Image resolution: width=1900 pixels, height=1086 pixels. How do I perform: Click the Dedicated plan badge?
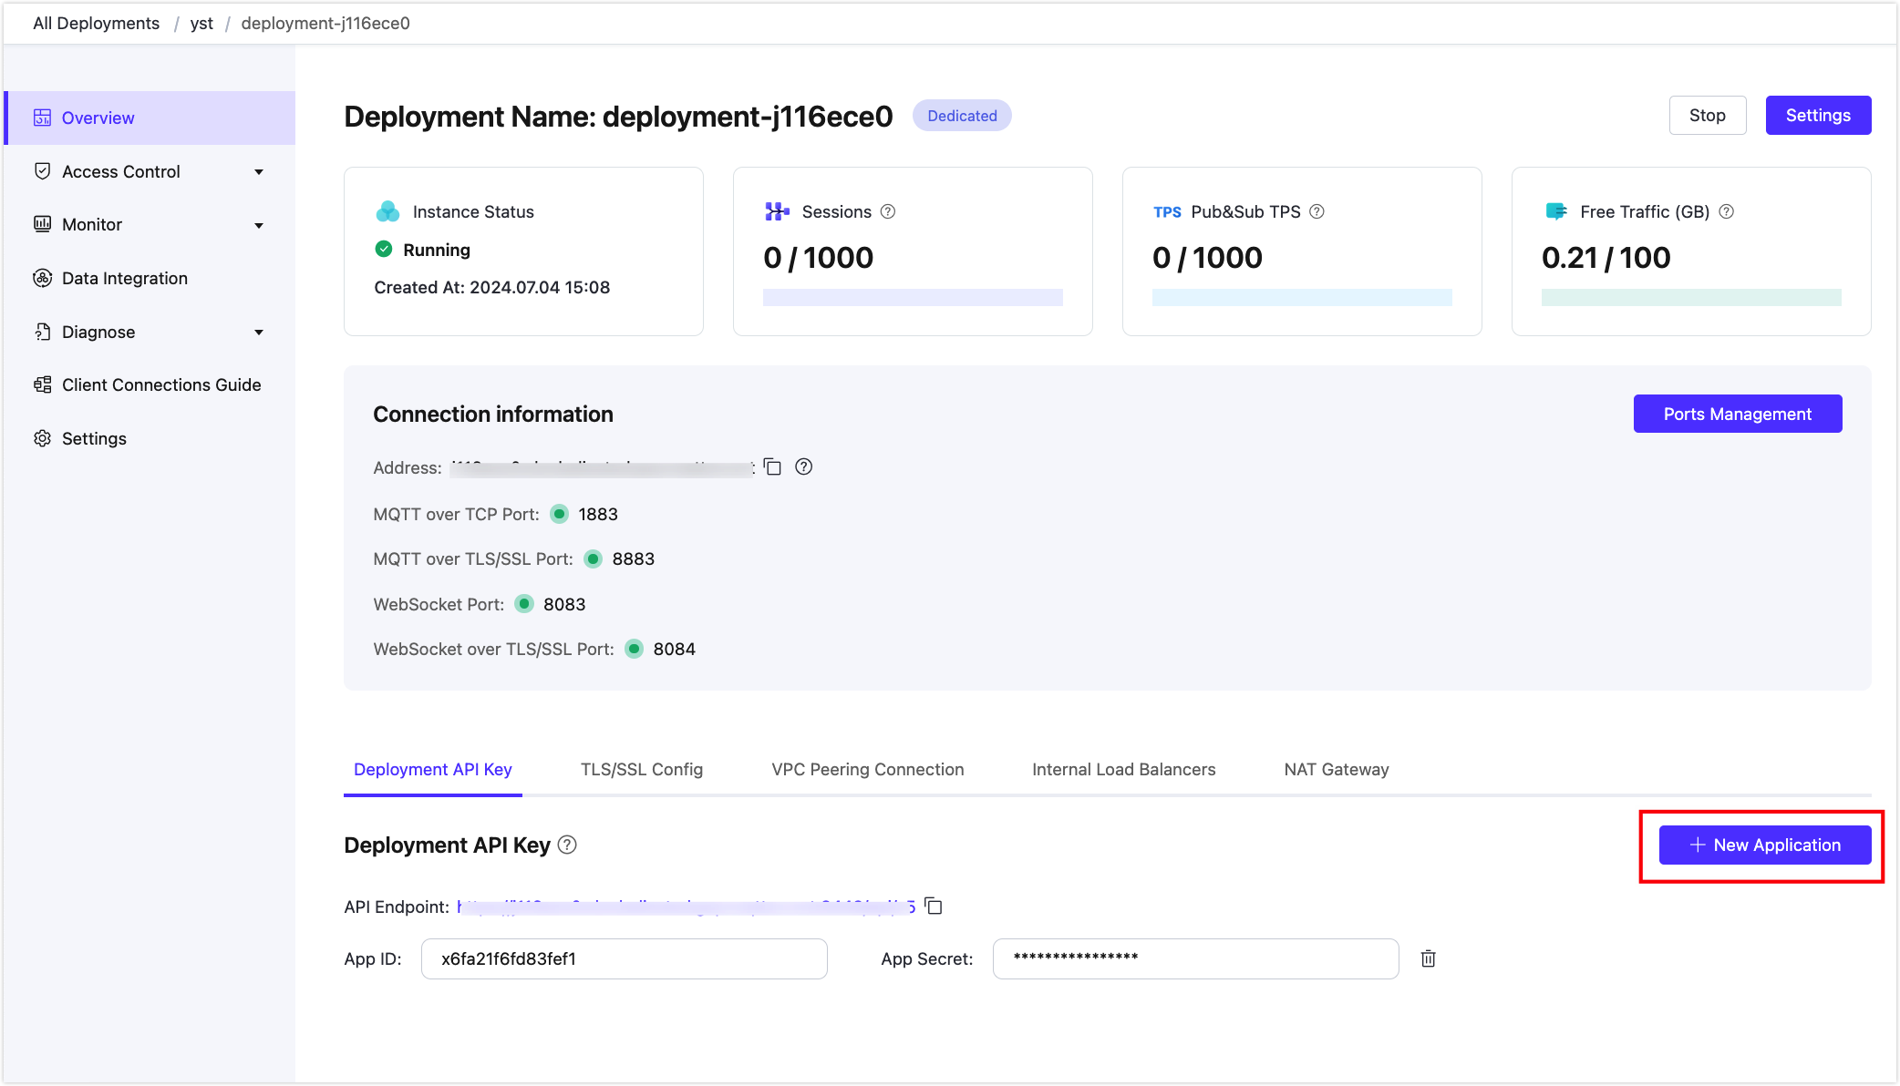coord(962,116)
